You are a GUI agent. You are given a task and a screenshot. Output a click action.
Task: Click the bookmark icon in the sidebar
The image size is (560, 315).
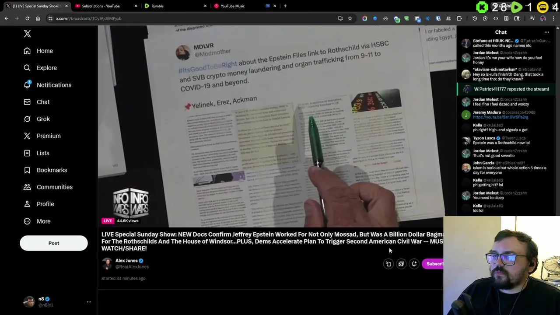[27, 170]
